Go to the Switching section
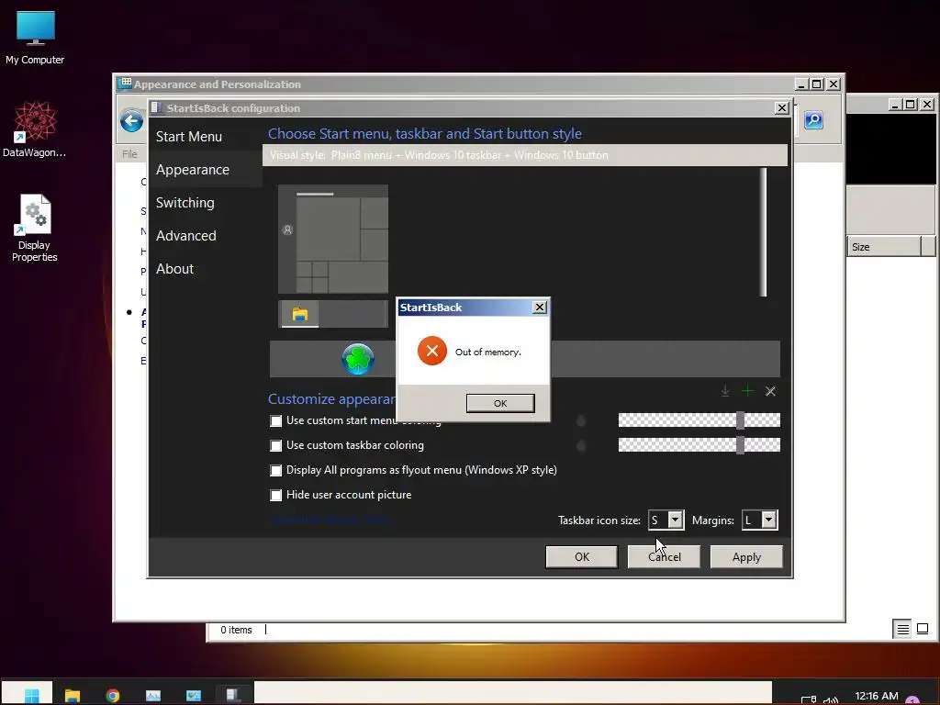Screen dimensions: 940x705 185,203
